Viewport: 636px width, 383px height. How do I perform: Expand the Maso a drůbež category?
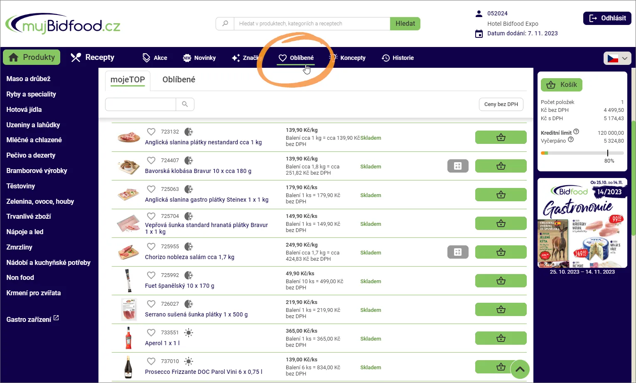coord(28,79)
